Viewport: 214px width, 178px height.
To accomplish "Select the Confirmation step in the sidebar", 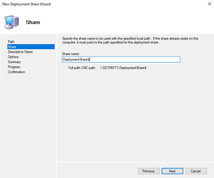I will (16, 72).
